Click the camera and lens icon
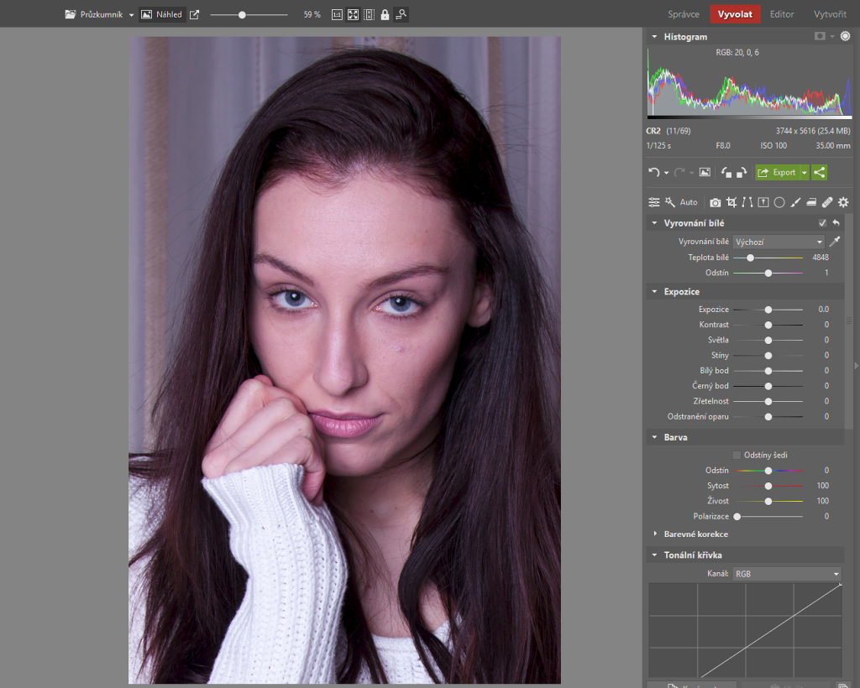This screenshot has height=688, width=860. 715,202
